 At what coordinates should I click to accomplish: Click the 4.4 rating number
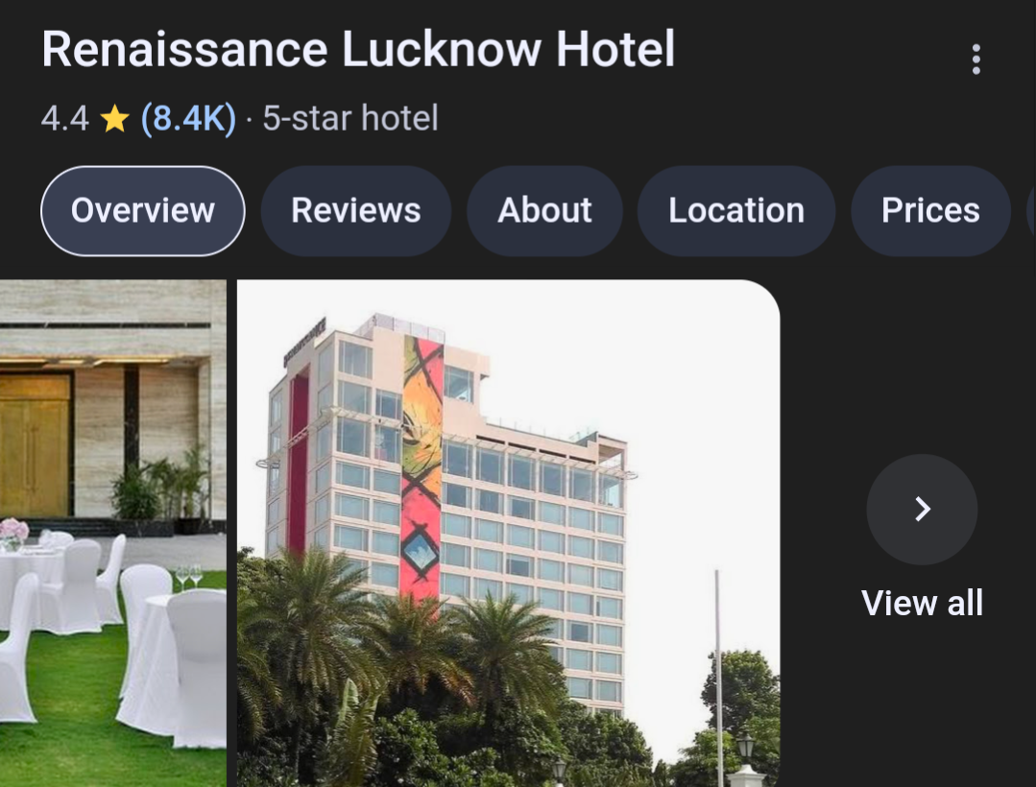(x=64, y=119)
